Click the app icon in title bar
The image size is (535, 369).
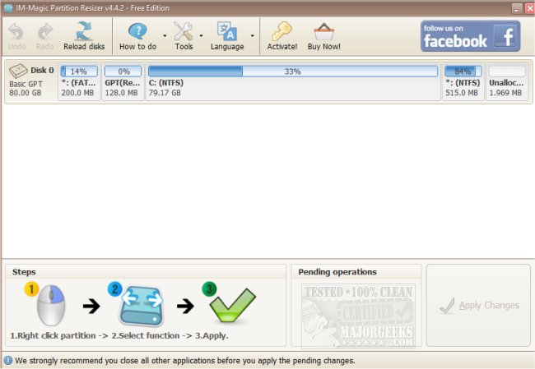8,7
